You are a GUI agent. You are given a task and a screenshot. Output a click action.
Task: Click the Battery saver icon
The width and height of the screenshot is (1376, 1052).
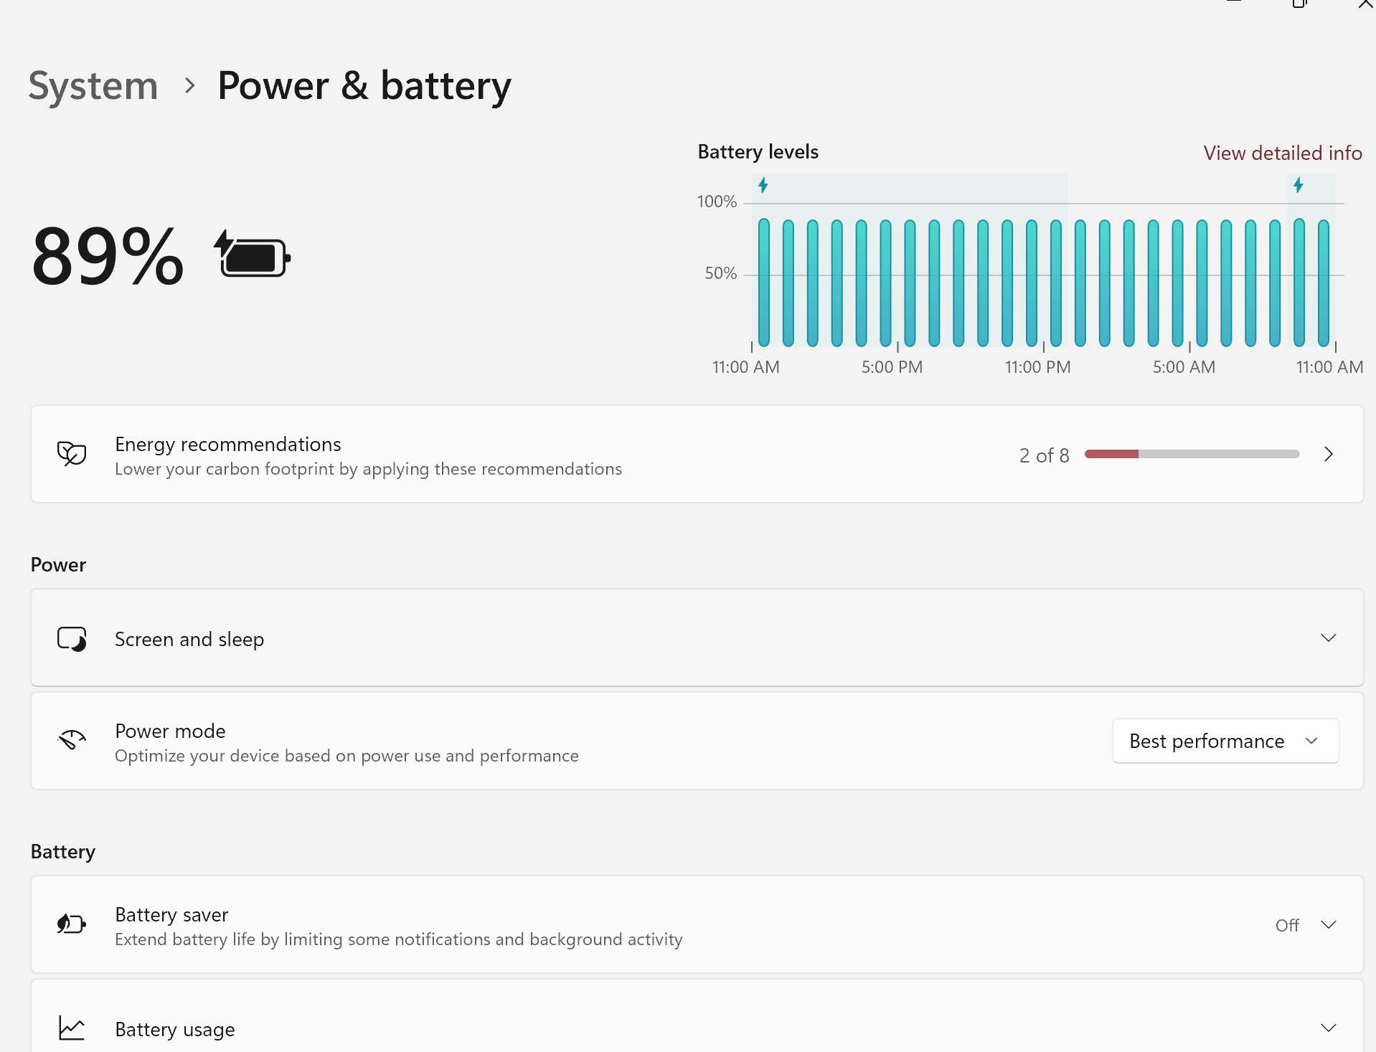(x=70, y=924)
